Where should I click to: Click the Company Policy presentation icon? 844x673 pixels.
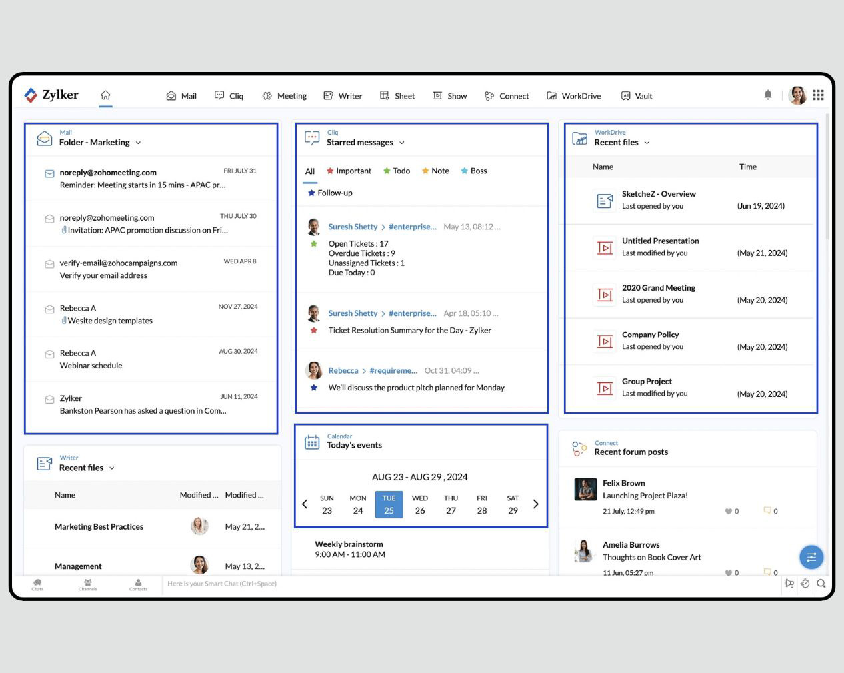coord(605,342)
